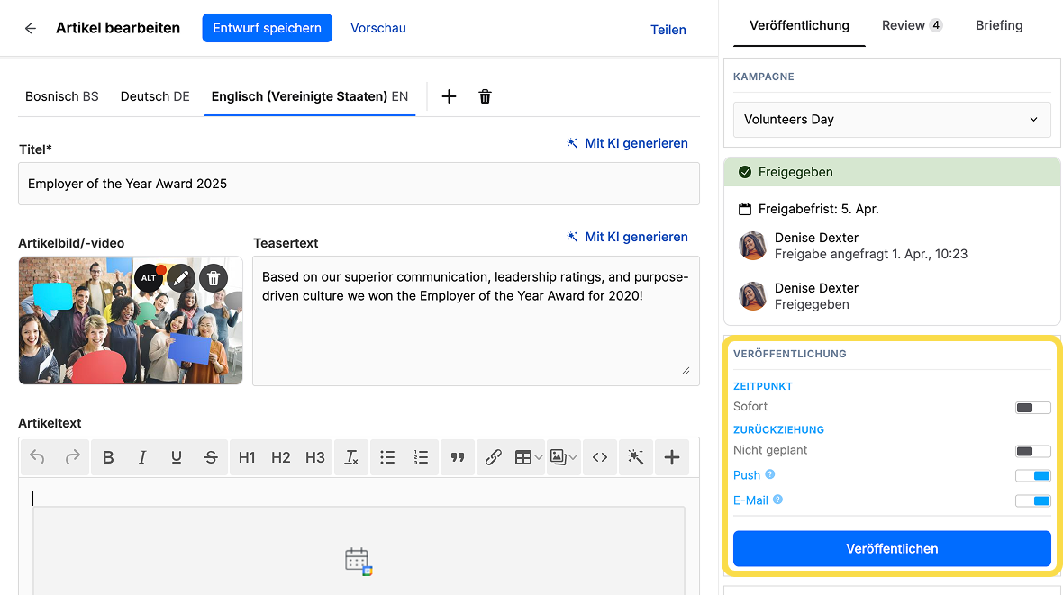
Task: Toggle the Sofort publish time switch
Action: pyautogui.click(x=1032, y=407)
